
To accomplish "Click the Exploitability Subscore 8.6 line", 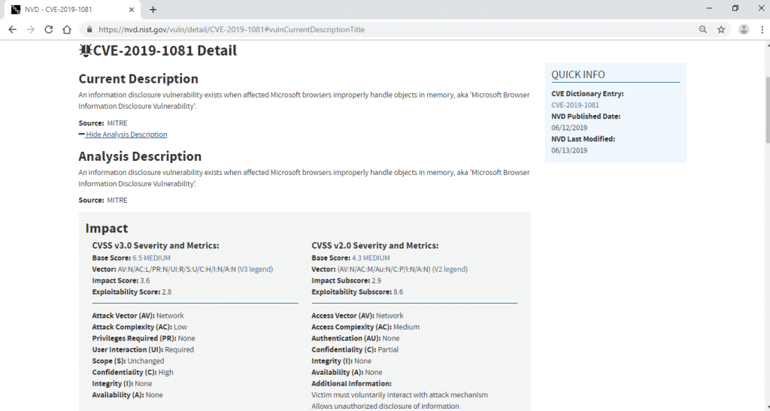I will click(357, 292).
